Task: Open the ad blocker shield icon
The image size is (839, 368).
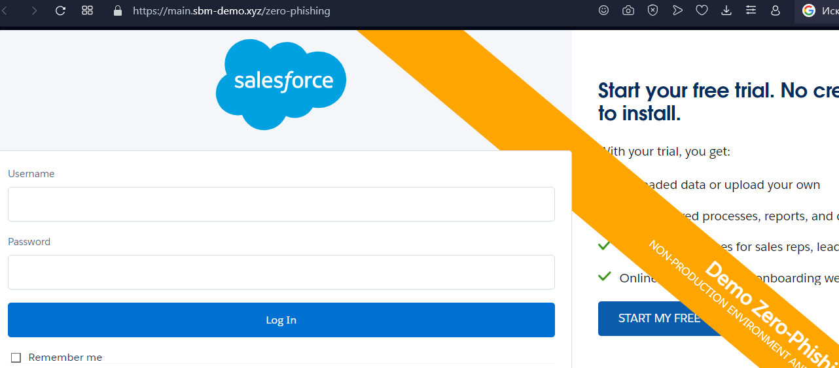Action: tap(652, 10)
